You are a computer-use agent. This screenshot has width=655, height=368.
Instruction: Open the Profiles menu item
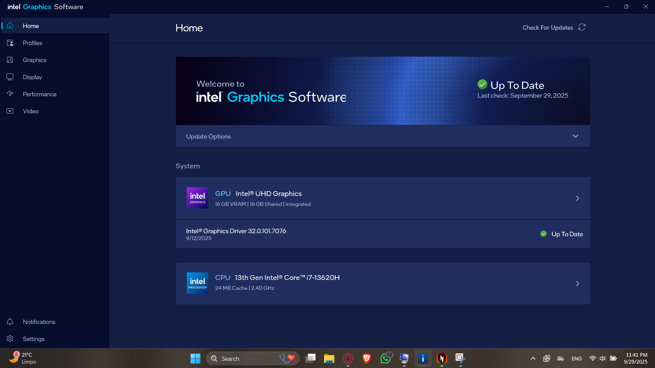55,43
